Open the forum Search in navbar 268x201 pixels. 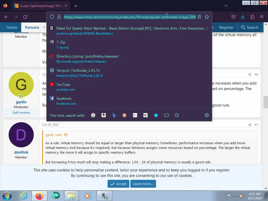click(249, 27)
